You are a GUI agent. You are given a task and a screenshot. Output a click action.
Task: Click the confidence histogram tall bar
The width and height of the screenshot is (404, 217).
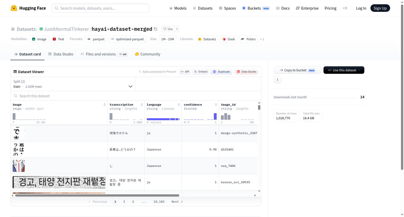point(215,116)
